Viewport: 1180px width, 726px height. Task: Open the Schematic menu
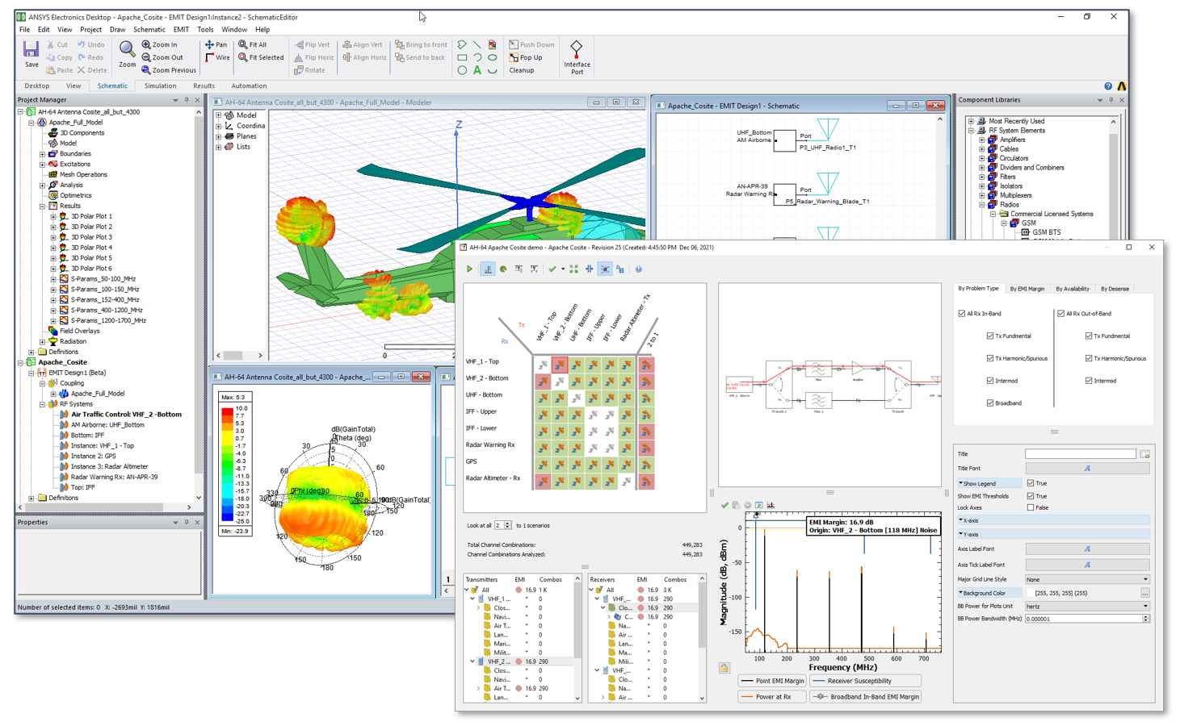pos(149,30)
